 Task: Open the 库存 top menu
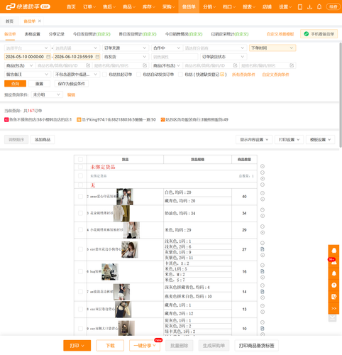(148, 6)
